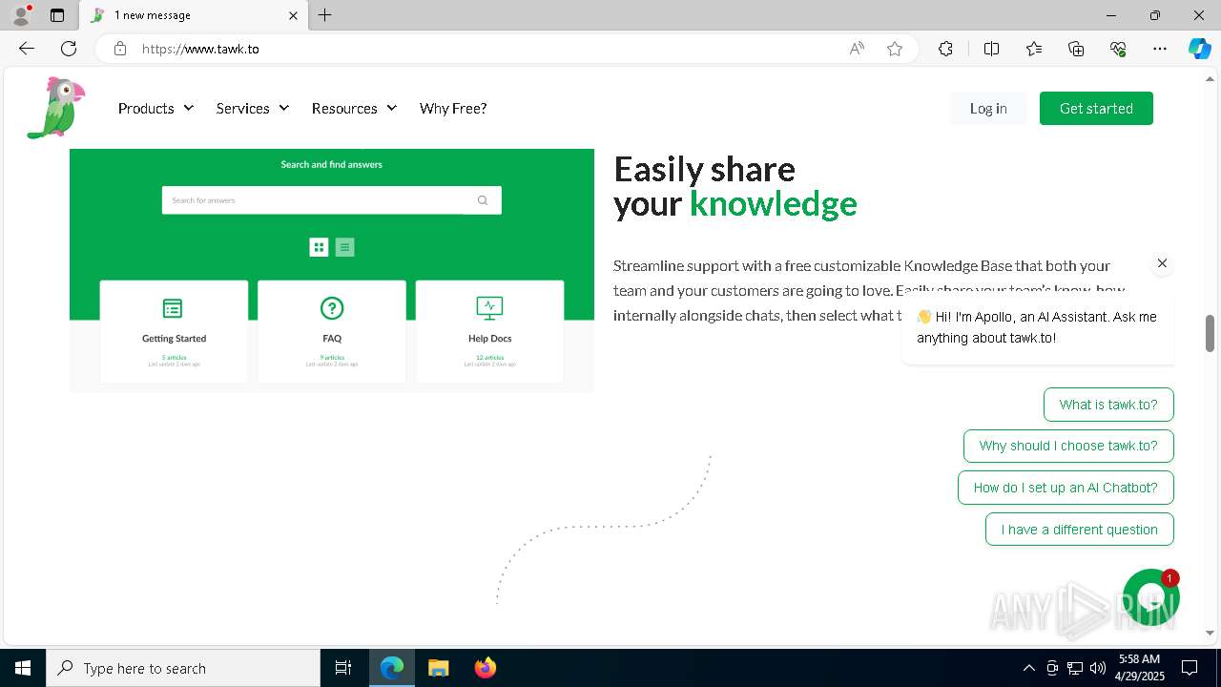The height and width of the screenshot is (687, 1221).
Task: Choose 'I have a different question'
Action: coord(1080,530)
